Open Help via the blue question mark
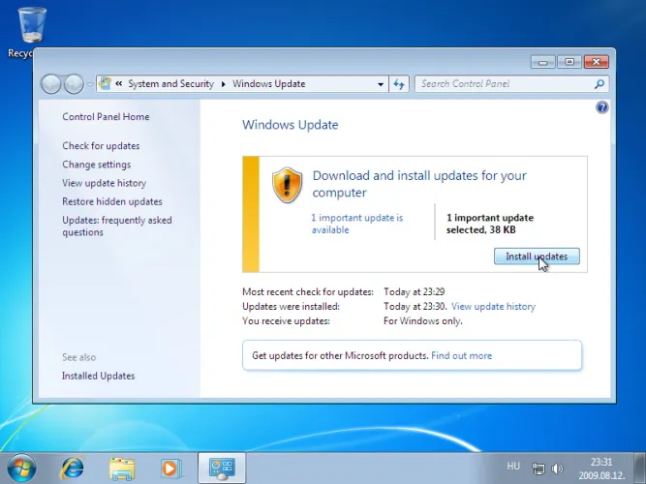Screen dimensions: 646x484 [x=601, y=107]
